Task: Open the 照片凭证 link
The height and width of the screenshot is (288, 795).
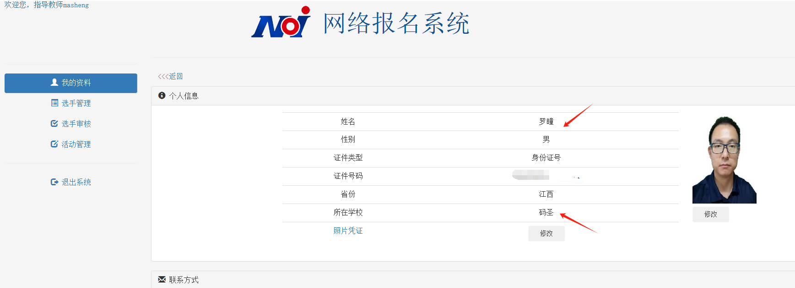Action: (348, 231)
